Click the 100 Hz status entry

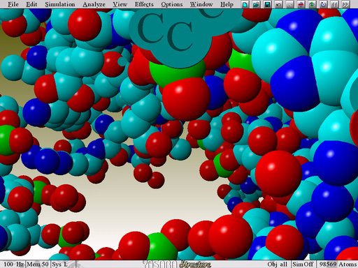[x=13, y=265]
